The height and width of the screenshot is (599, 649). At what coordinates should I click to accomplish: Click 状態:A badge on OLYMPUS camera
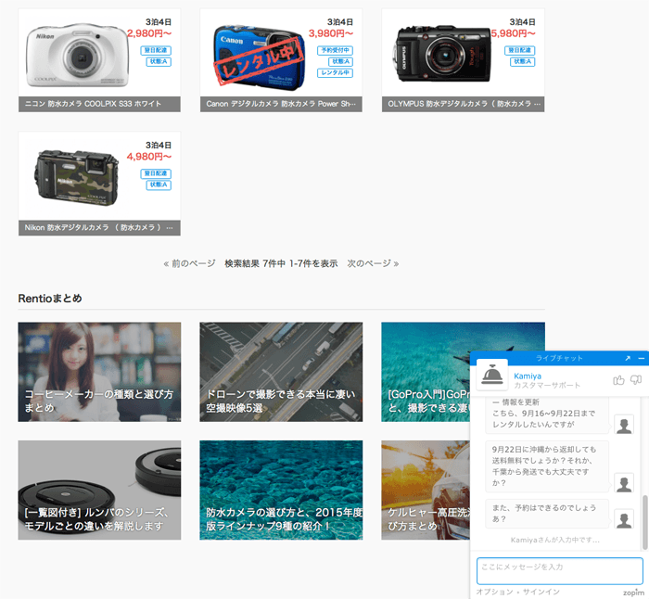[523, 62]
